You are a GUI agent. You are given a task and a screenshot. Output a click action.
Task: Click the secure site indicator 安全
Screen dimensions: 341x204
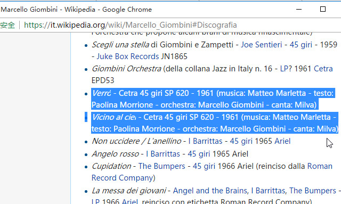click(7, 25)
